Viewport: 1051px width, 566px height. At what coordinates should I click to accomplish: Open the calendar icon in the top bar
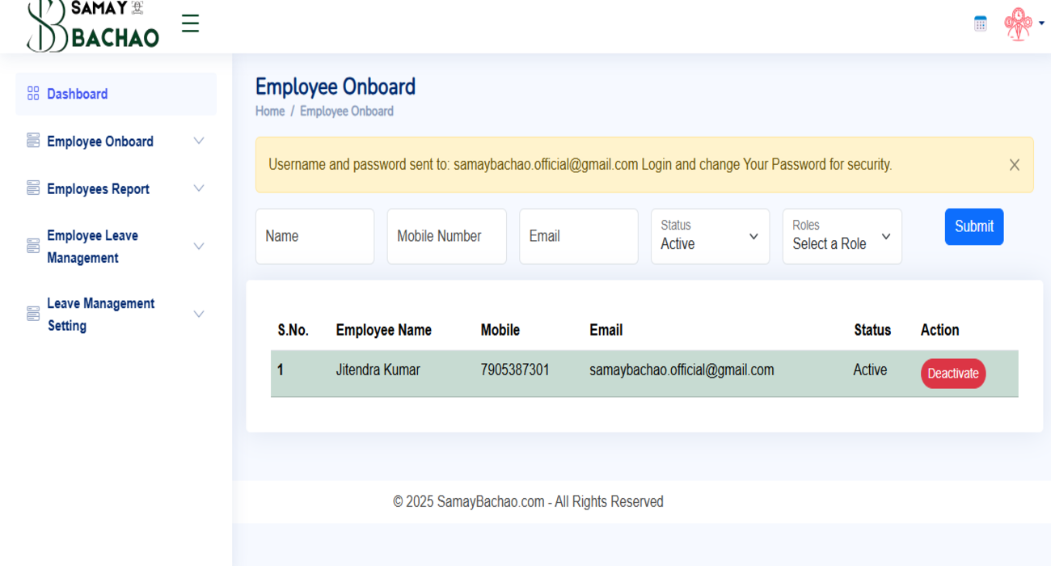980,23
